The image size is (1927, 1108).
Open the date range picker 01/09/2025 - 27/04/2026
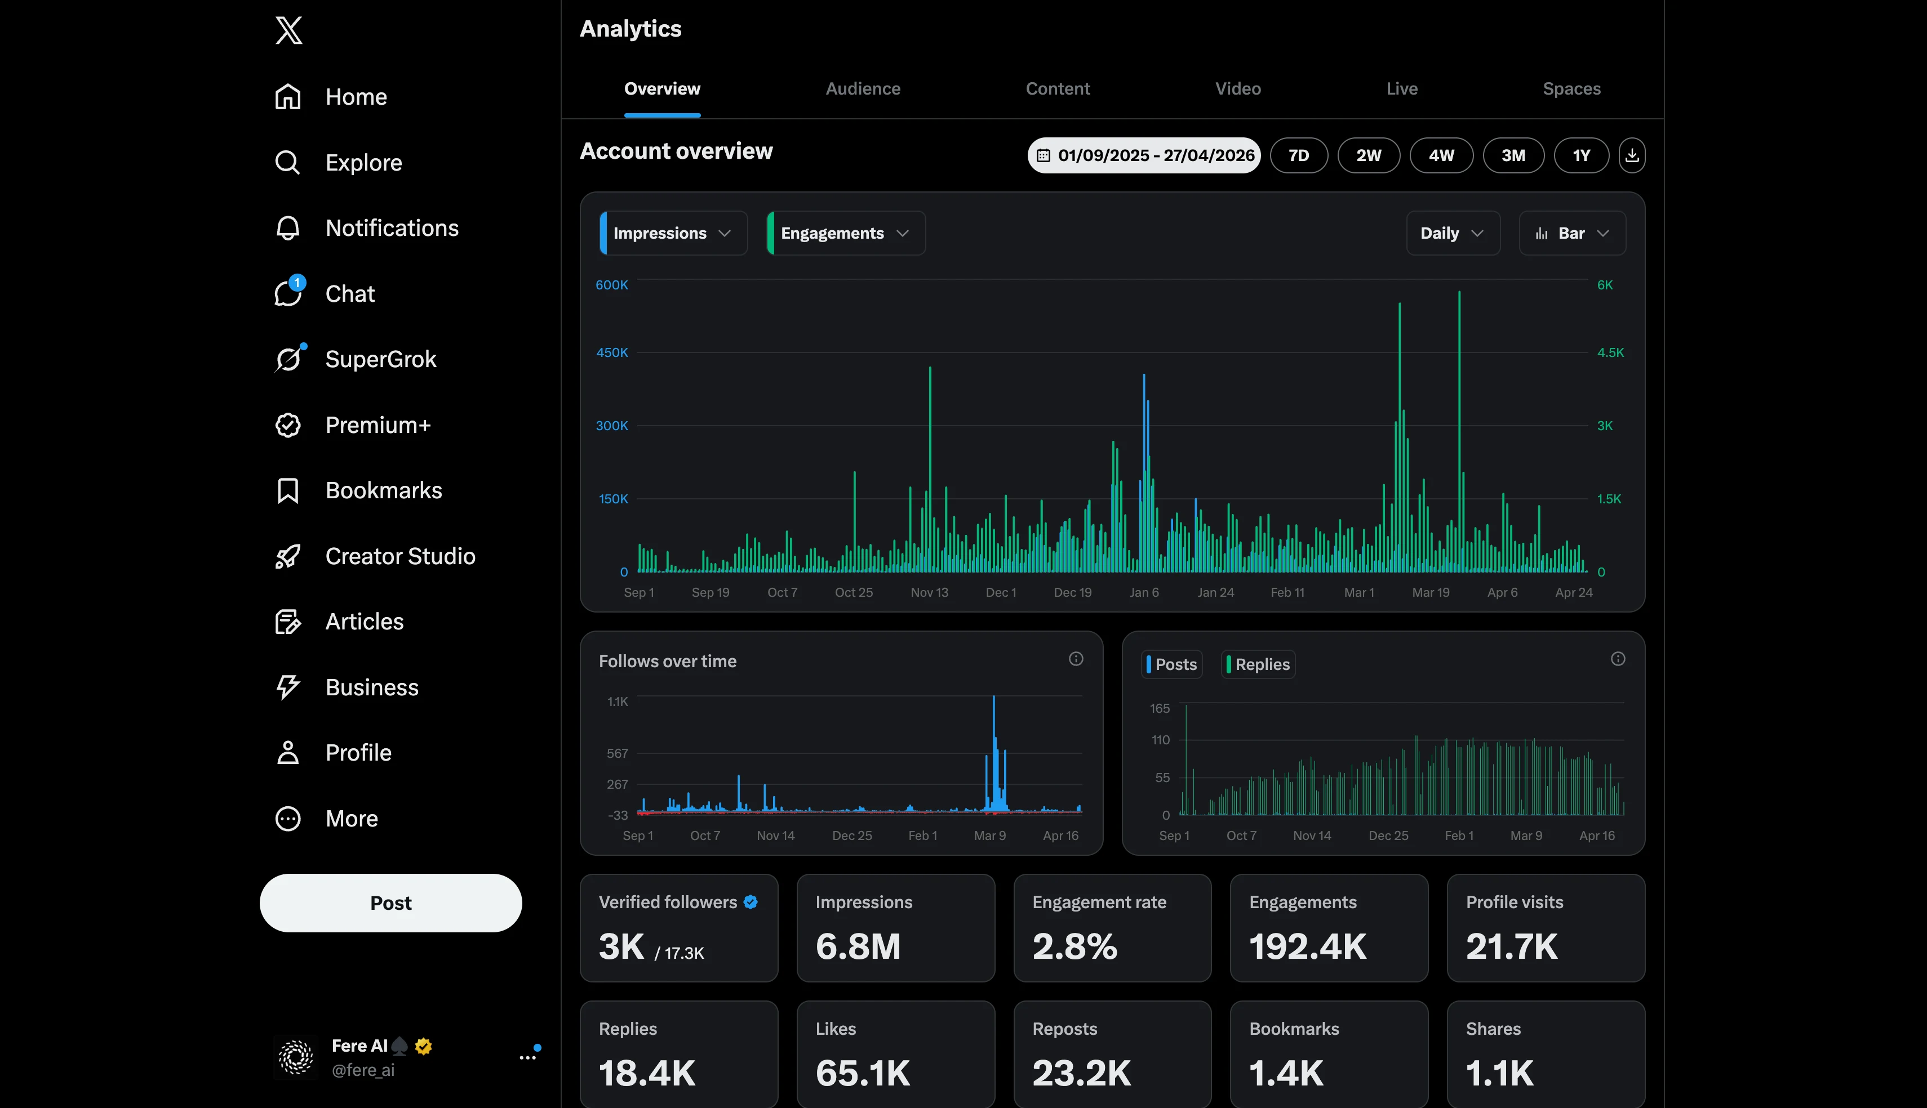coord(1144,155)
